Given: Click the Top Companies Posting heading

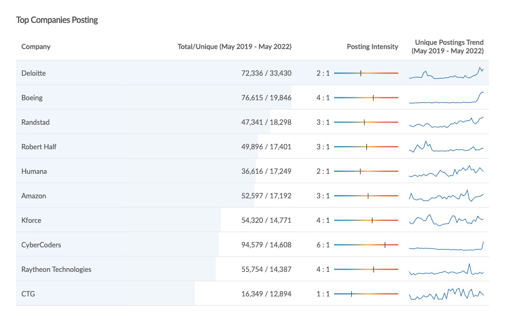Looking at the screenshot, I should click(57, 20).
